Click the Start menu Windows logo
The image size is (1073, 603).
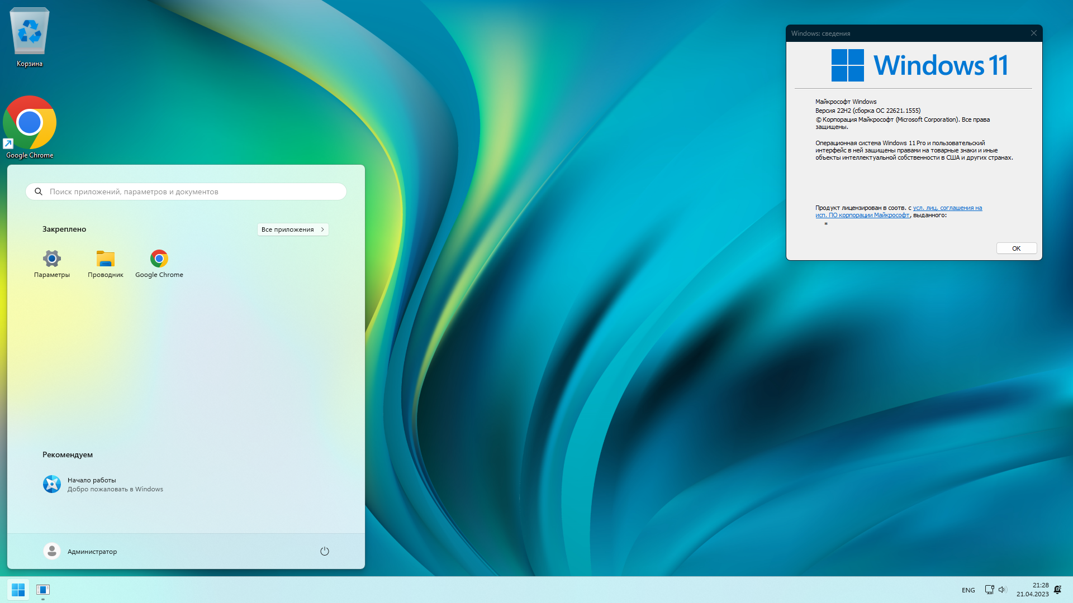coord(18,589)
